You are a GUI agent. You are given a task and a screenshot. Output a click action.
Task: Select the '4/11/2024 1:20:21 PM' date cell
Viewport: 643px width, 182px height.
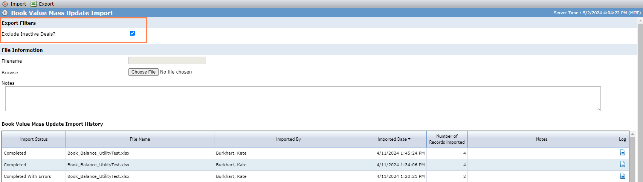pos(395,176)
